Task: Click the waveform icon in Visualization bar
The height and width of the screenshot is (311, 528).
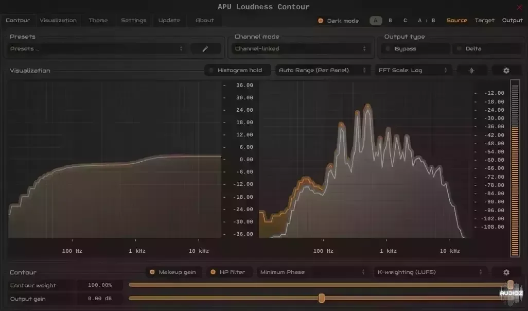Action: click(x=471, y=71)
